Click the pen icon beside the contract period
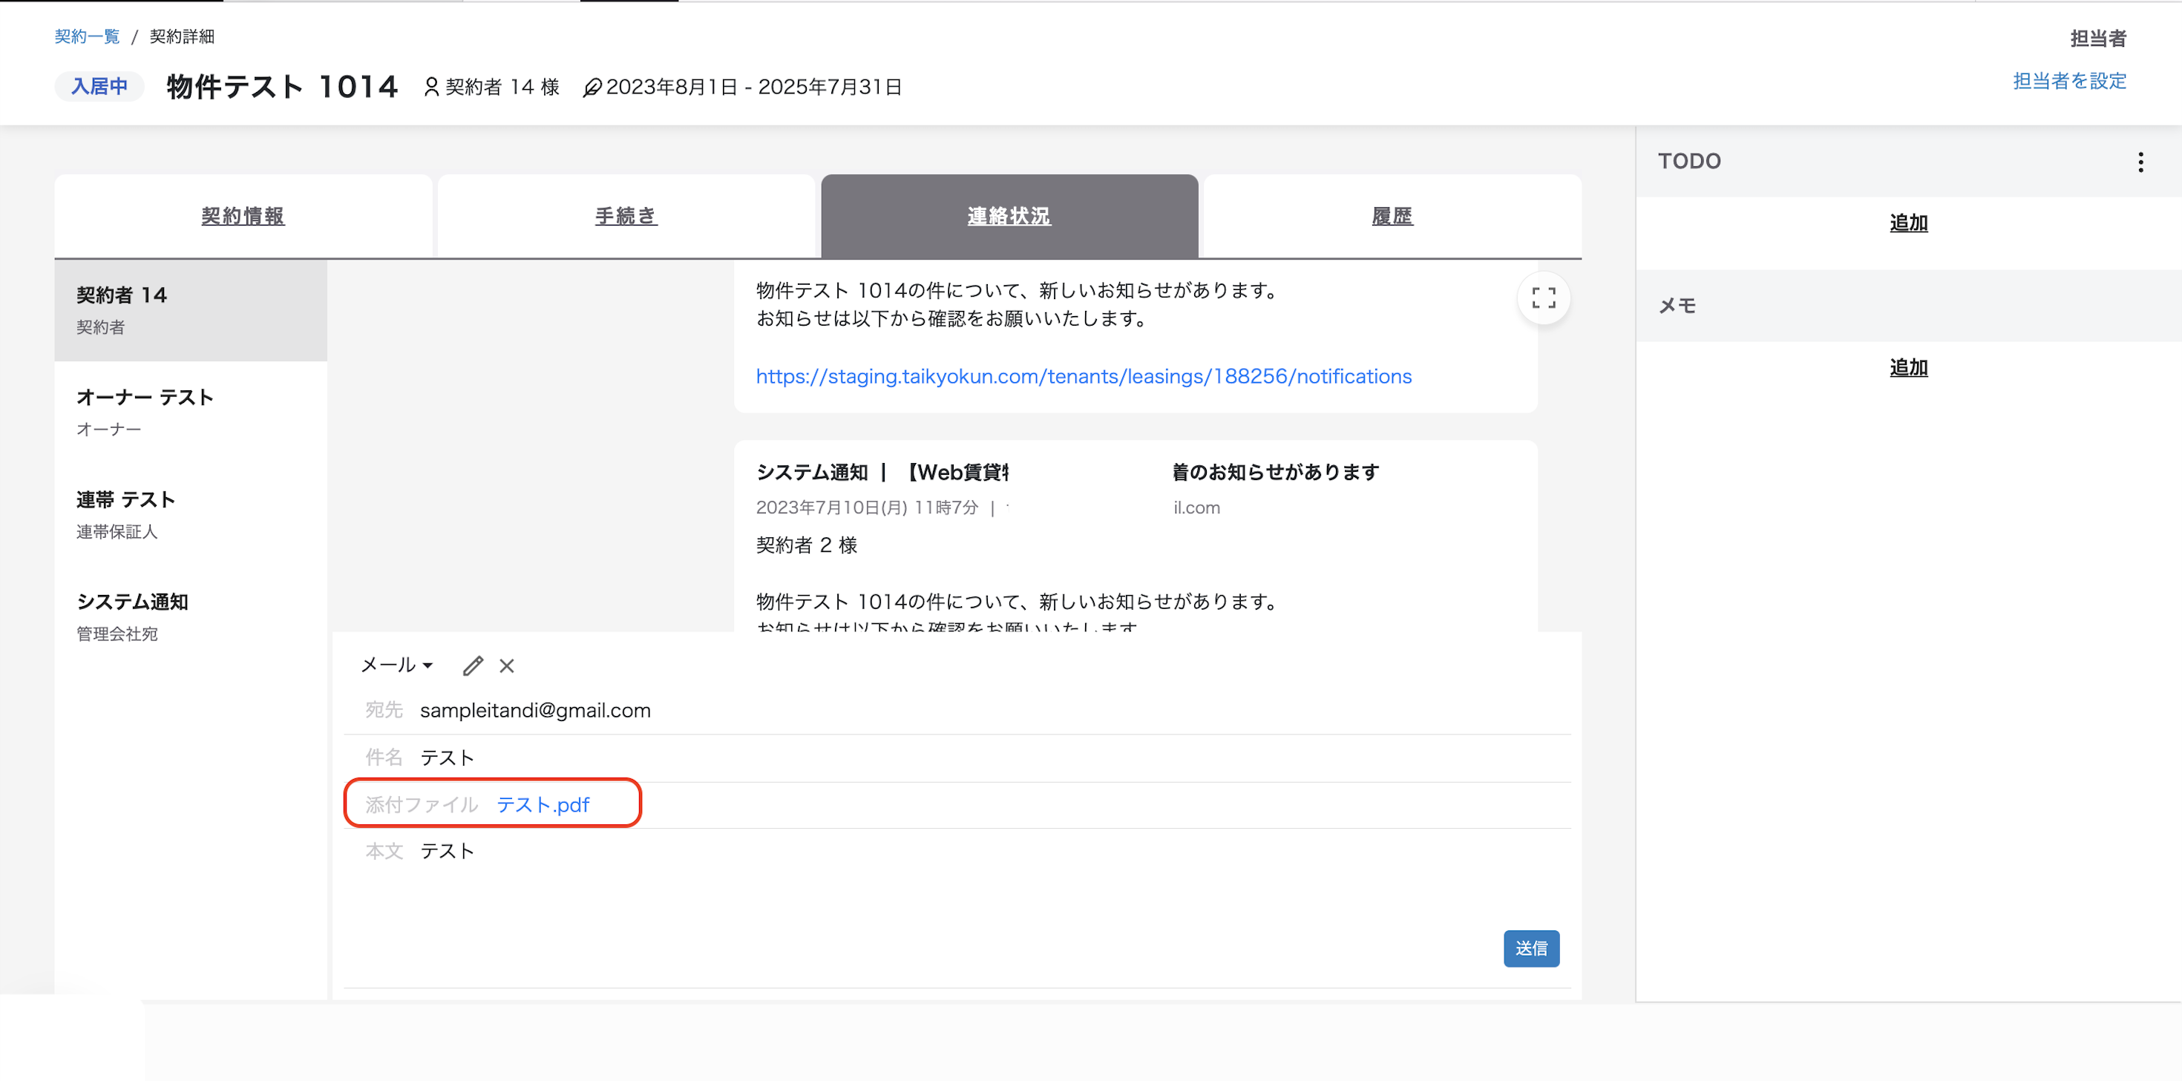 pyautogui.click(x=592, y=88)
